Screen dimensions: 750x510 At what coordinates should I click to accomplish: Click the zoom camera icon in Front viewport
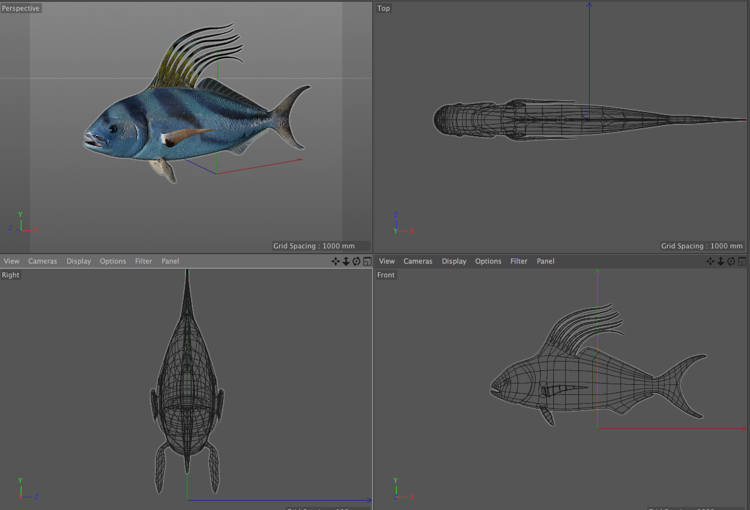click(720, 261)
